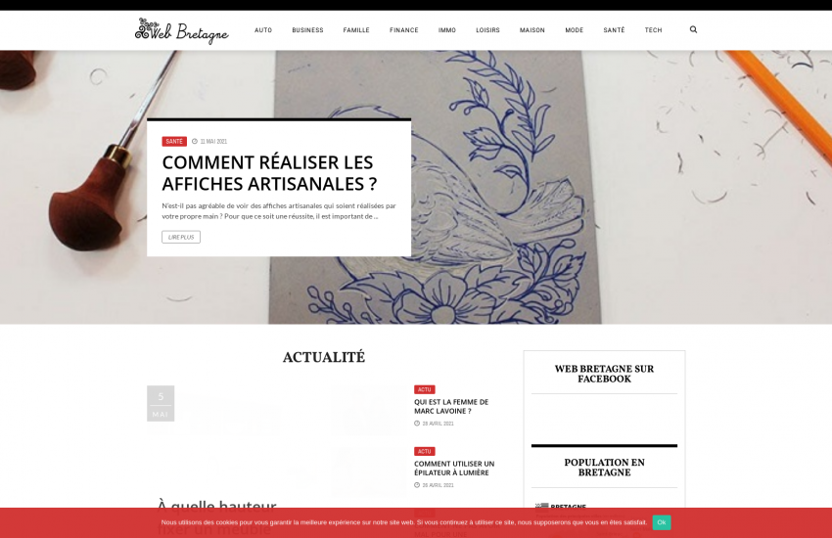The image size is (832, 538).
Task: Open the BUSINESS menu item
Action: click(307, 30)
